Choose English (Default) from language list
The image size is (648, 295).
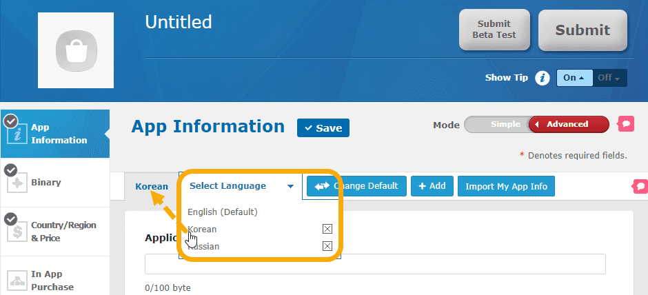(x=222, y=212)
